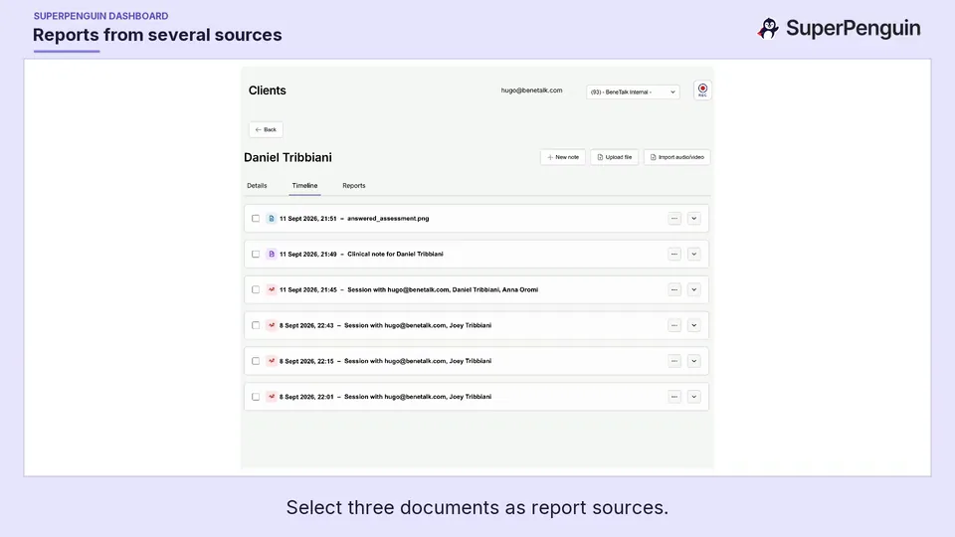Click the New note button
Screen dimensions: 955x537
point(563,157)
